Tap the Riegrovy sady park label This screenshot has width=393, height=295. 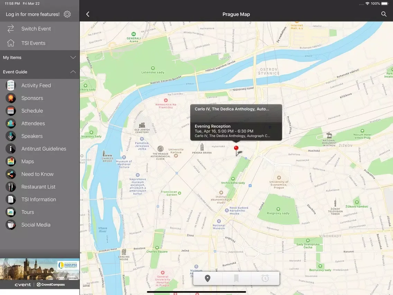pyautogui.click(x=278, y=213)
